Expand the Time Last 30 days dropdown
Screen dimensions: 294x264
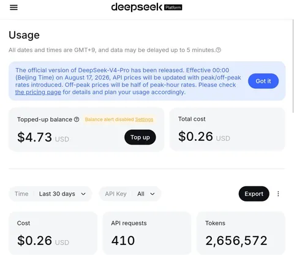[50, 194]
